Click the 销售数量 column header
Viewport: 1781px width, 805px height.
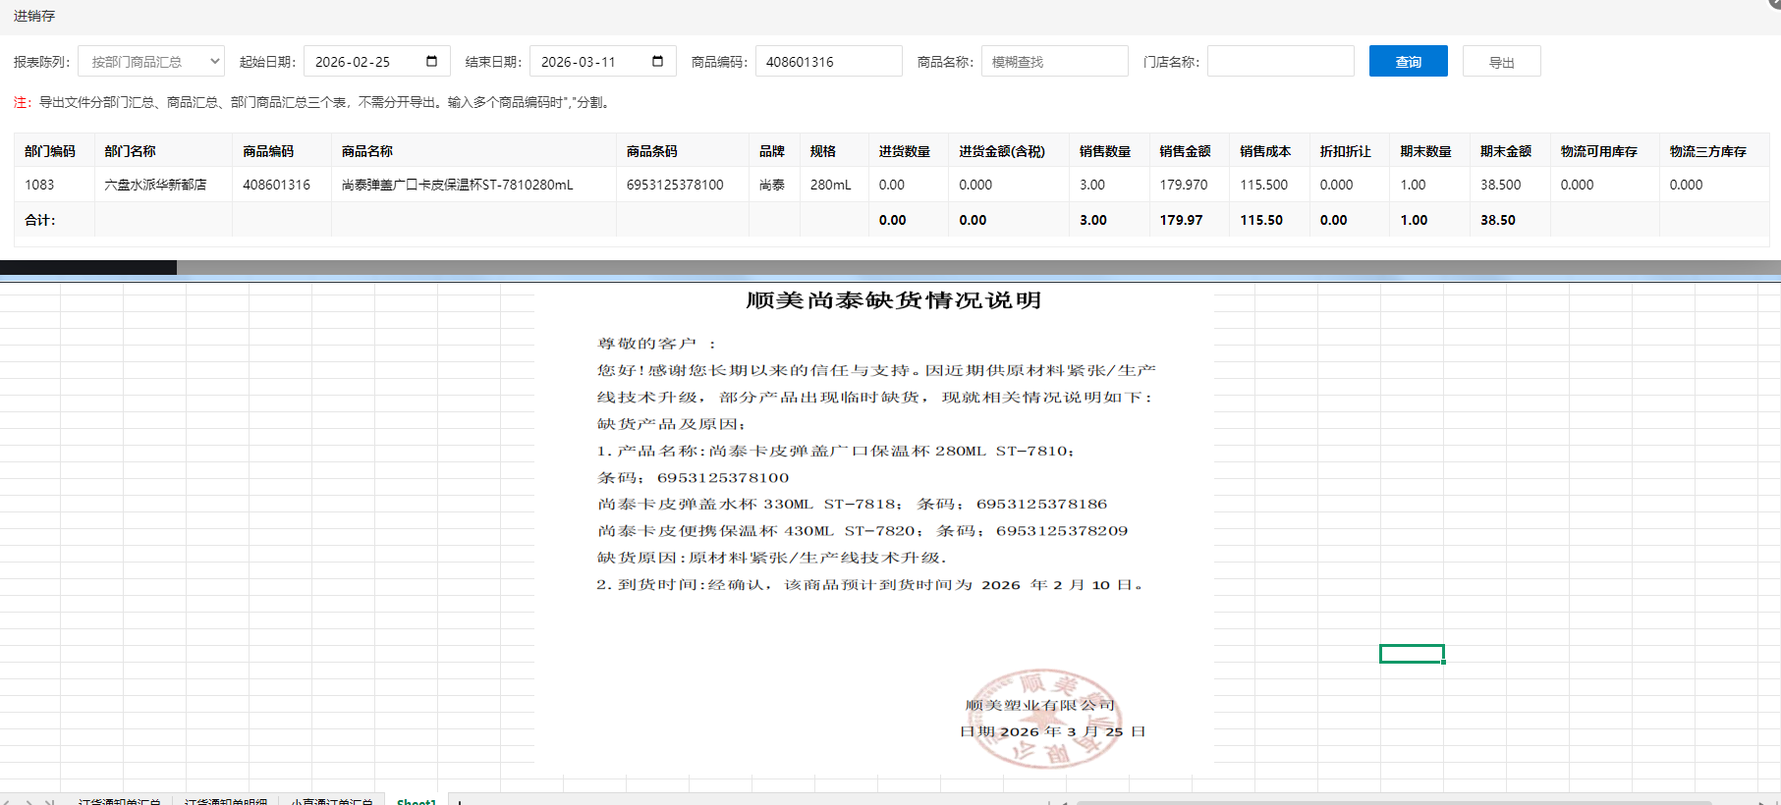click(x=1105, y=151)
